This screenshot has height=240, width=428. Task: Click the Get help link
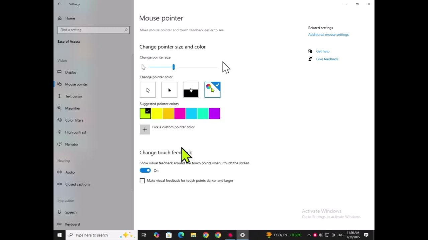click(x=323, y=51)
